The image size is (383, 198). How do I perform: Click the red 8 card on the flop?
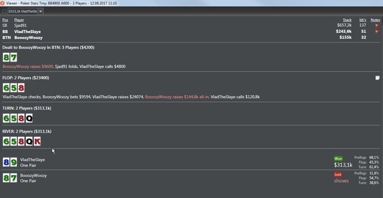pyautogui.click(x=21, y=88)
